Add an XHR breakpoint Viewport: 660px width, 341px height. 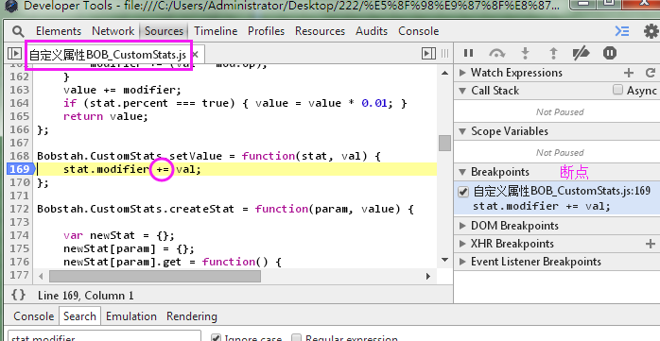(x=651, y=244)
